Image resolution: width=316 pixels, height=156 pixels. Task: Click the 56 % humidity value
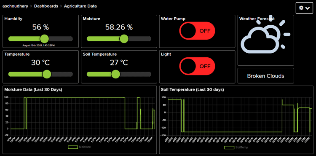pyautogui.click(x=40, y=27)
